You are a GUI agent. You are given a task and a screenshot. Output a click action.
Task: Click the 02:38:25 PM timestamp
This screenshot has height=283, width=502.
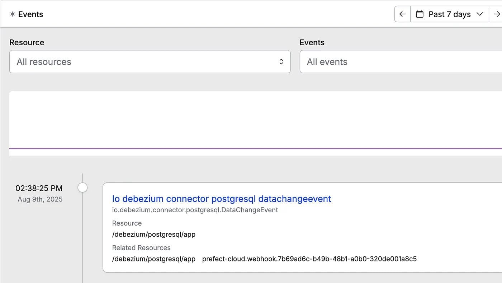(39, 188)
